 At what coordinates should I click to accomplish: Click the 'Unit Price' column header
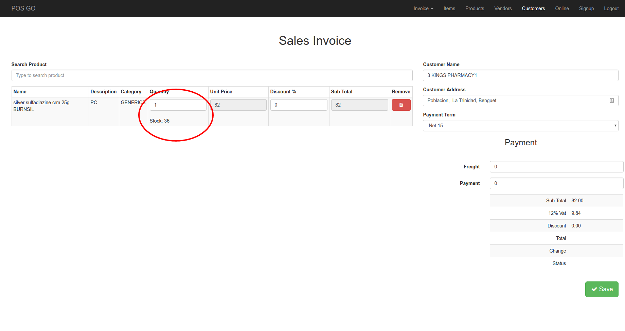tap(221, 92)
